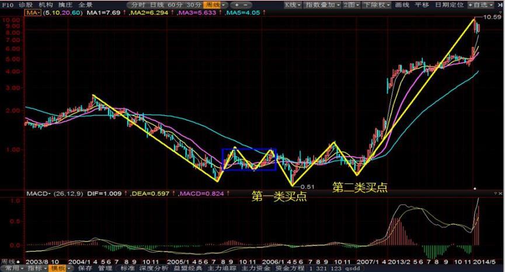Viewport: 505px width, 272px height.
Task: Switch to 日线 daily period
Action: [158, 5]
